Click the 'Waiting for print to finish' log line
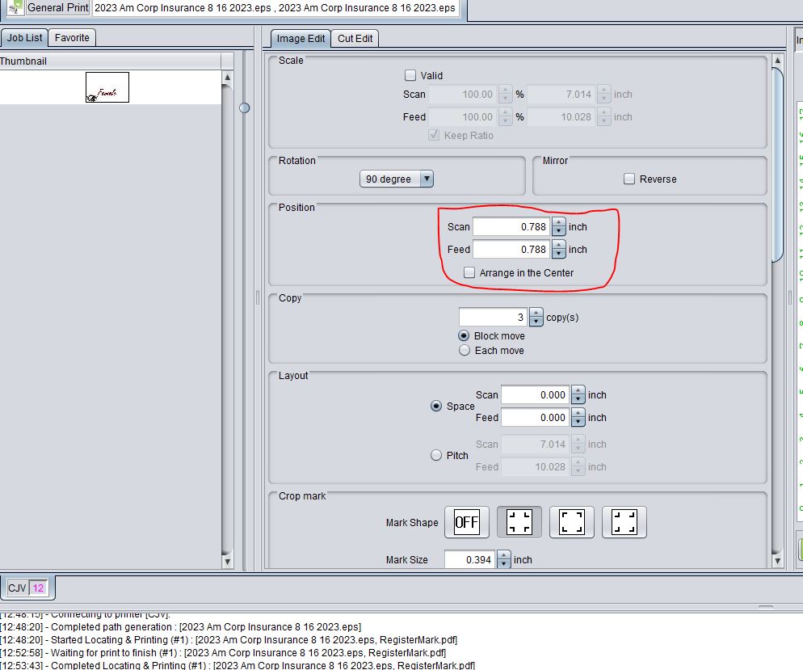The height and width of the screenshot is (670, 803). coord(223,652)
